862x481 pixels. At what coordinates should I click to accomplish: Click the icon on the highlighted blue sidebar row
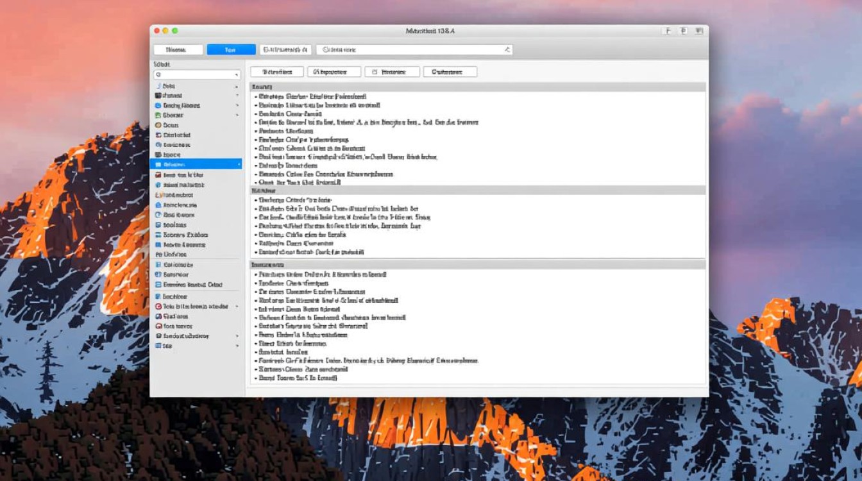[158, 165]
